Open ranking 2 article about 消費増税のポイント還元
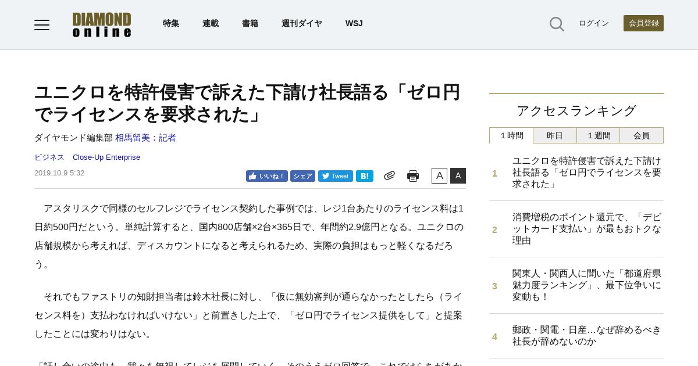The image size is (698, 366). [x=587, y=229]
